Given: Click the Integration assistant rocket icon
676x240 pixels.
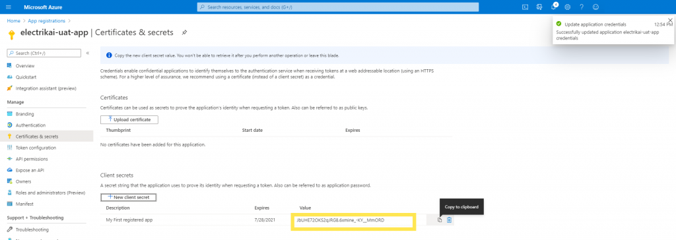Looking at the screenshot, I should click(9, 88).
